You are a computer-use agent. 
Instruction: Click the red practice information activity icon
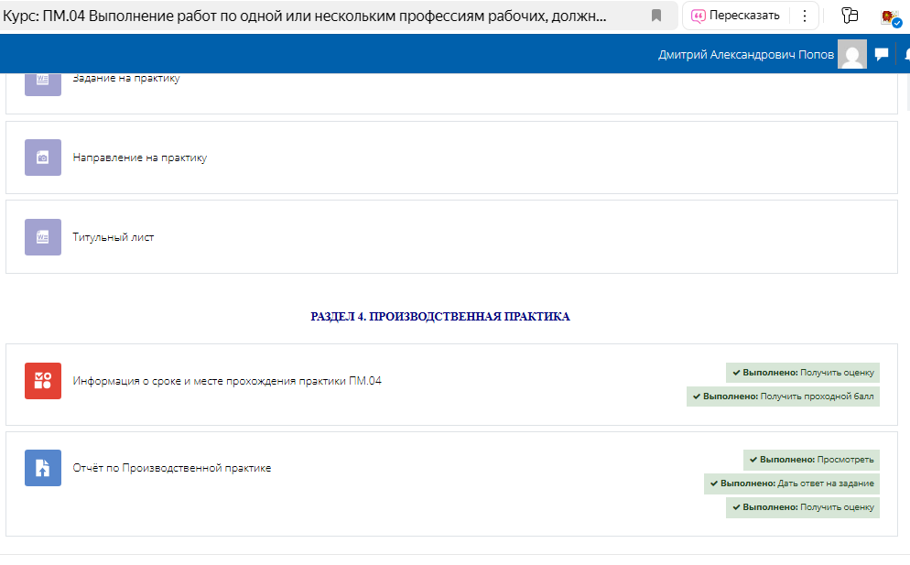(x=43, y=381)
